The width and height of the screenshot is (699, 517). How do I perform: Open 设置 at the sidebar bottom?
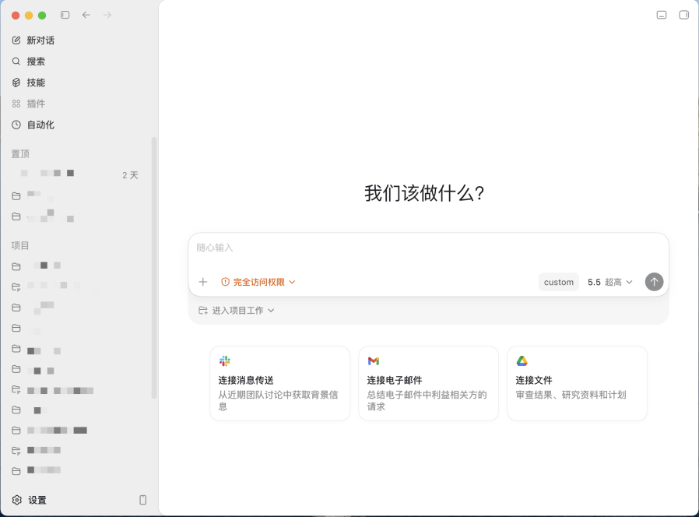point(30,500)
